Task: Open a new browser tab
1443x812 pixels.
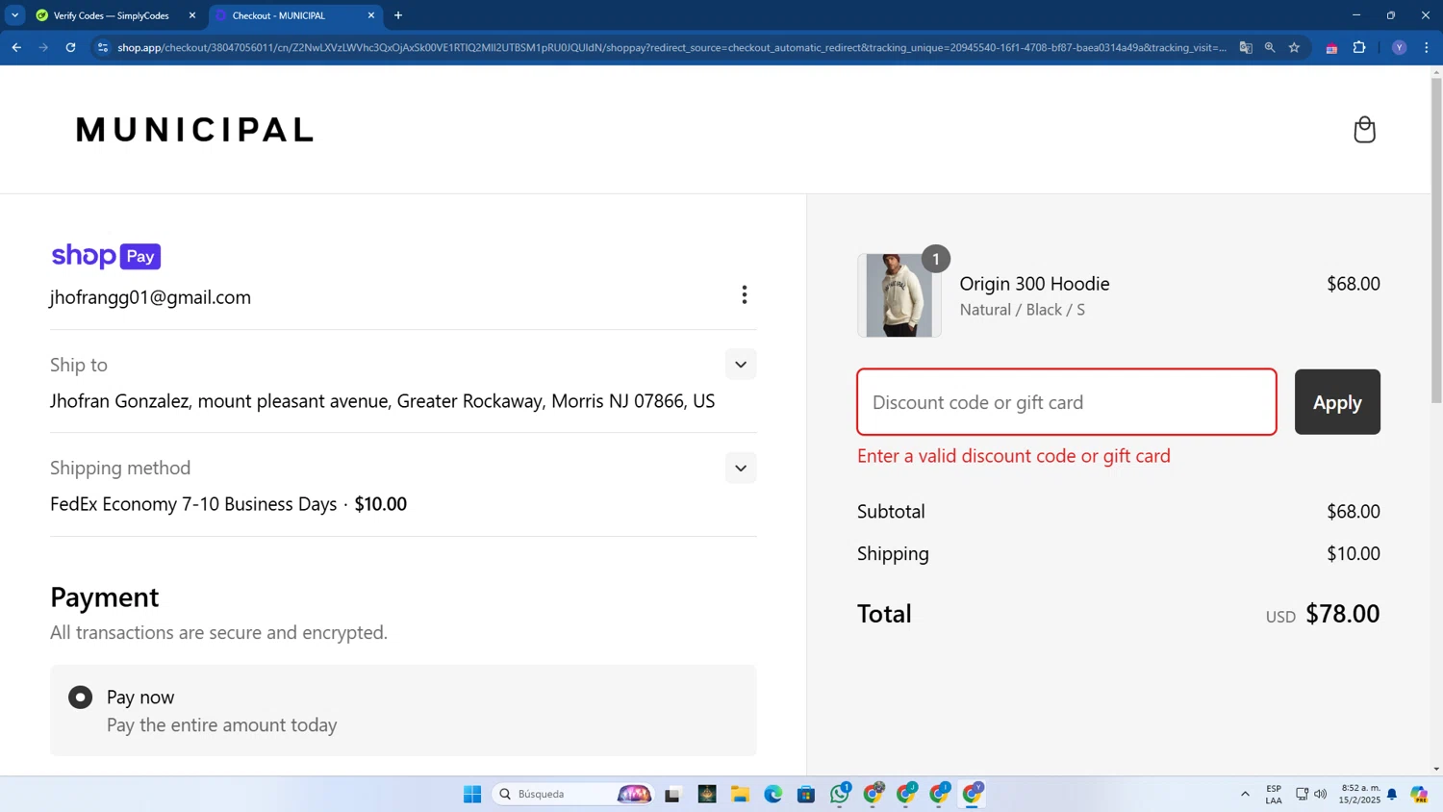Action: point(398,15)
